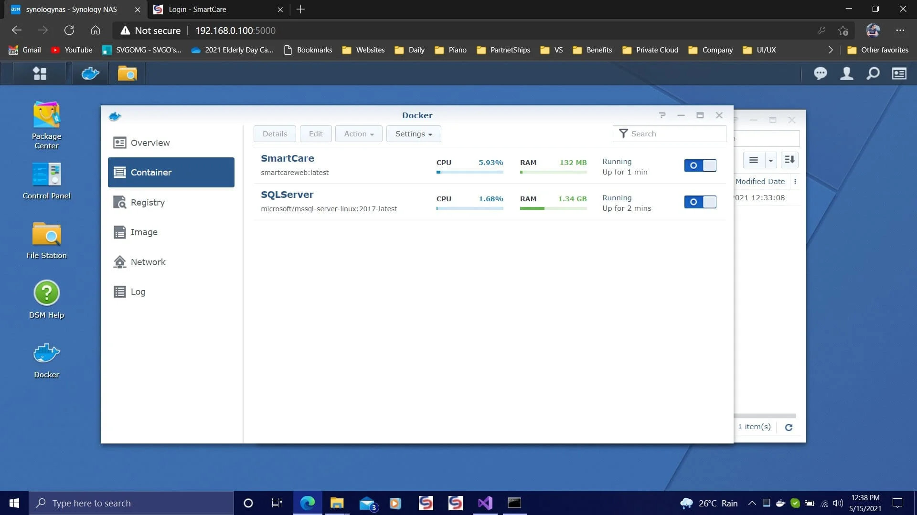Select Container in Docker sidebar
Image resolution: width=917 pixels, height=515 pixels.
(x=171, y=172)
